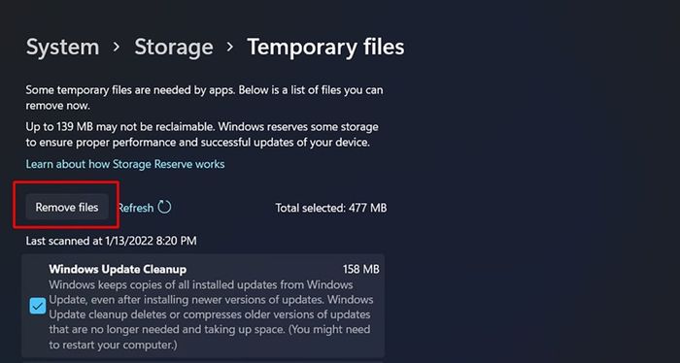Click the 'ensure proper performance' sentence line
This screenshot has height=363, width=680.
[198, 143]
